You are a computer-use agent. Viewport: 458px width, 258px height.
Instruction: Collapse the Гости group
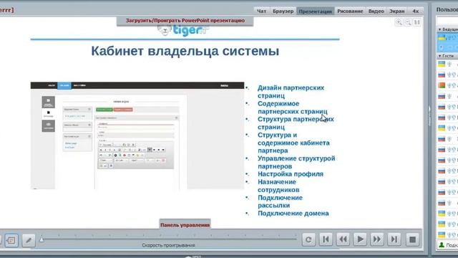pyautogui.click(x=440, y=56)
